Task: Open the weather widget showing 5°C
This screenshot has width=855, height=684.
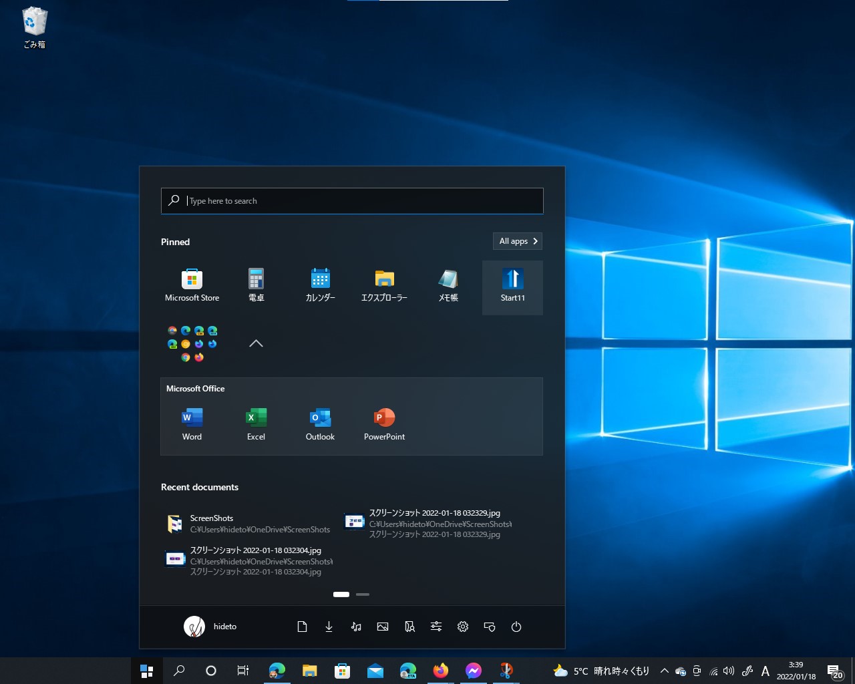Action: pos(601,671)
